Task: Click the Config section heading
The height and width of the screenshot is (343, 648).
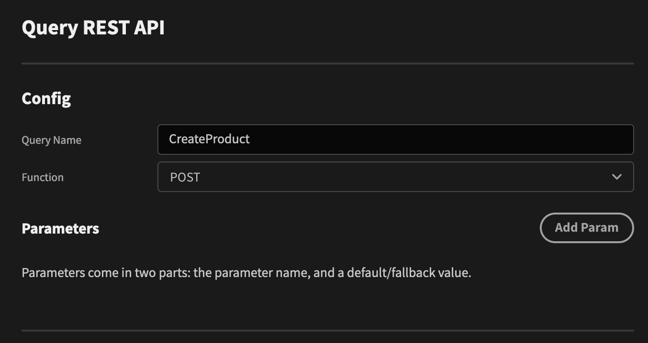Action: [x=46, y=98]
